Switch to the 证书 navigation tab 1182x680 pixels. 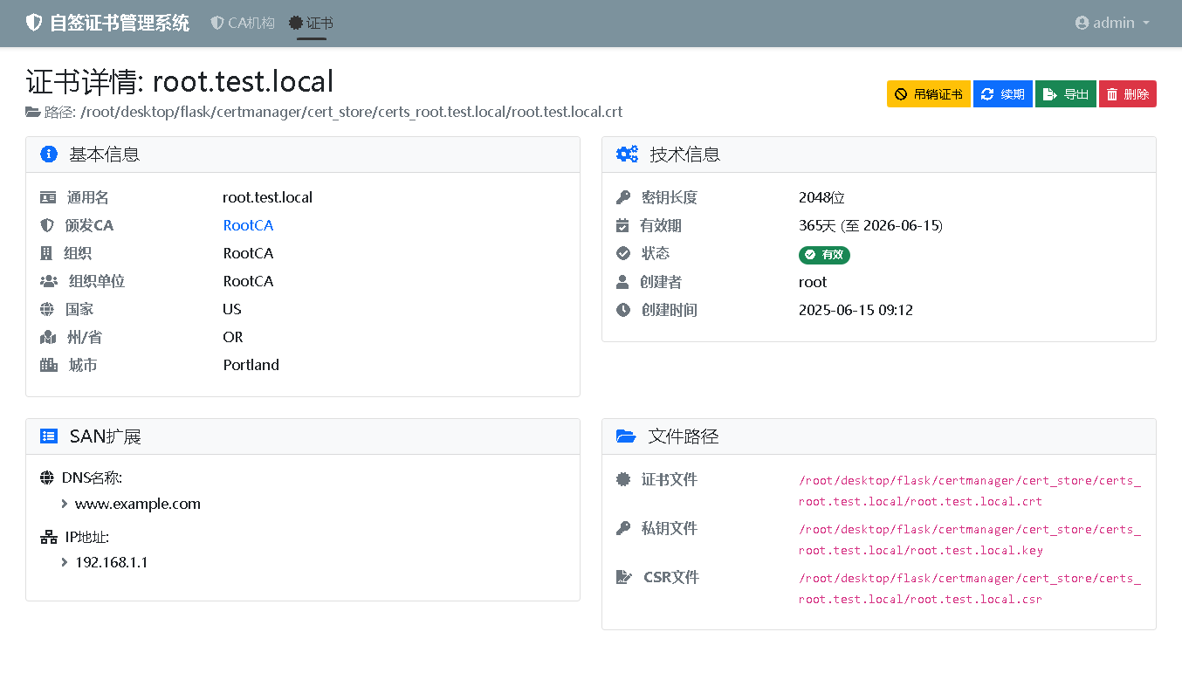coord(312,23)
